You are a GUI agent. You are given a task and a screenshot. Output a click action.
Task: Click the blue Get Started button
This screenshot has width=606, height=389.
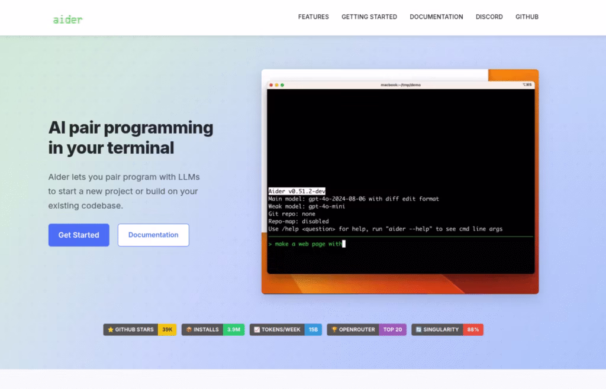pyautogui.click(x=79, y=235)
